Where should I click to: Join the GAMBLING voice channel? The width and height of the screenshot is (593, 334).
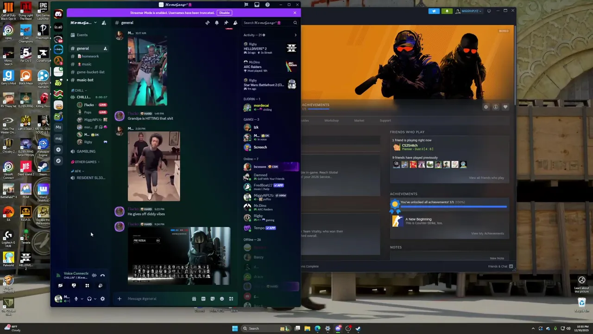[89, 151]
